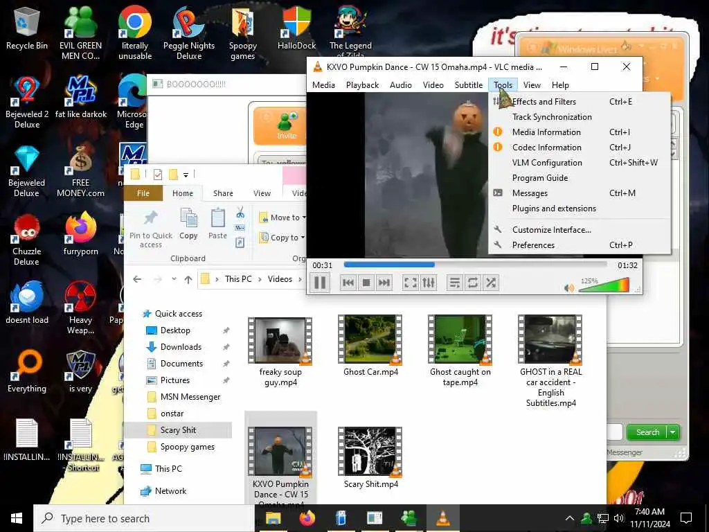Open the Peggle Nights Deluxe desktop icon
This screenshot has width=709, height=532.
pos(188,33)
